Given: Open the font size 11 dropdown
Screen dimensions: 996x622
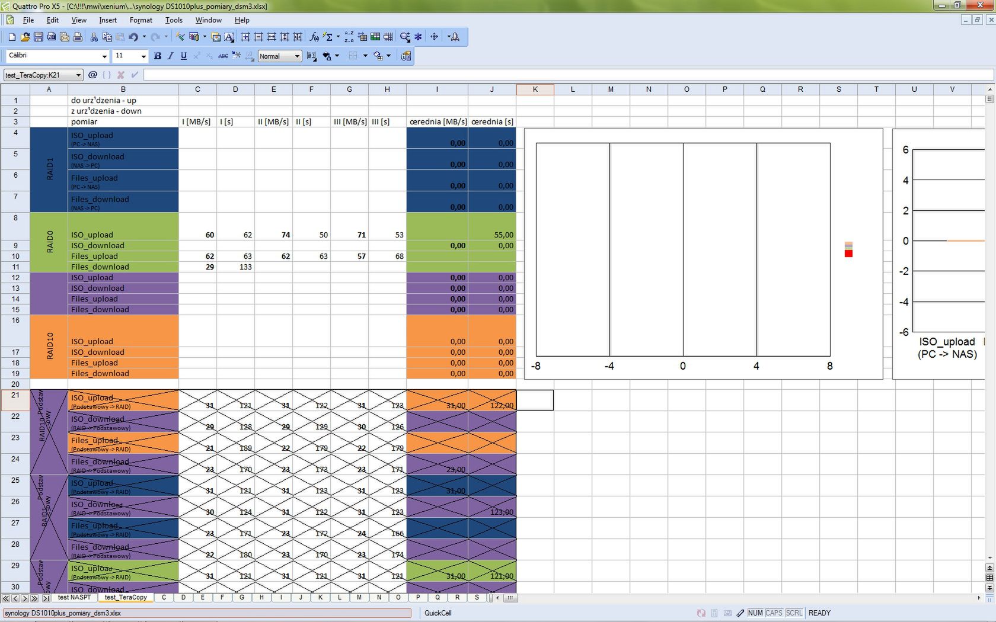Looking at the screenshot, I should 143,56.
